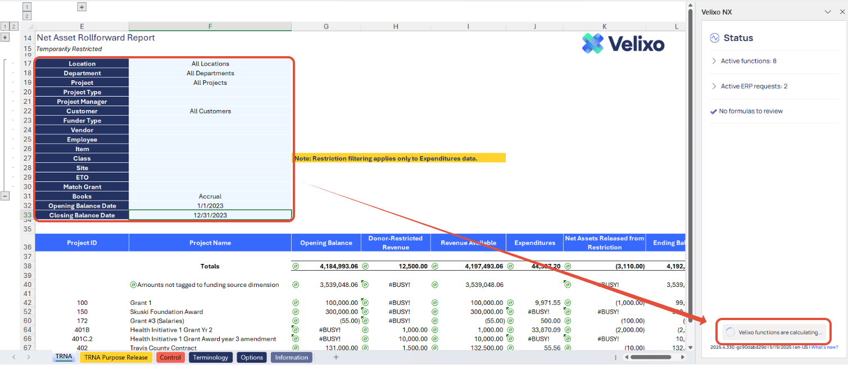Open the TRNA Purpose Release sheet tab

[116, 357]
